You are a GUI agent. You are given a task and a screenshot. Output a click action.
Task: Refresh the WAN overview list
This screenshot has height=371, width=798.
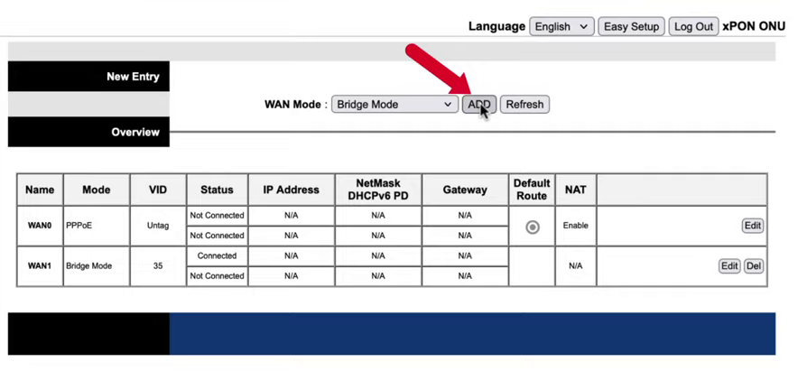pyautogui.click(x=524, y=105)
